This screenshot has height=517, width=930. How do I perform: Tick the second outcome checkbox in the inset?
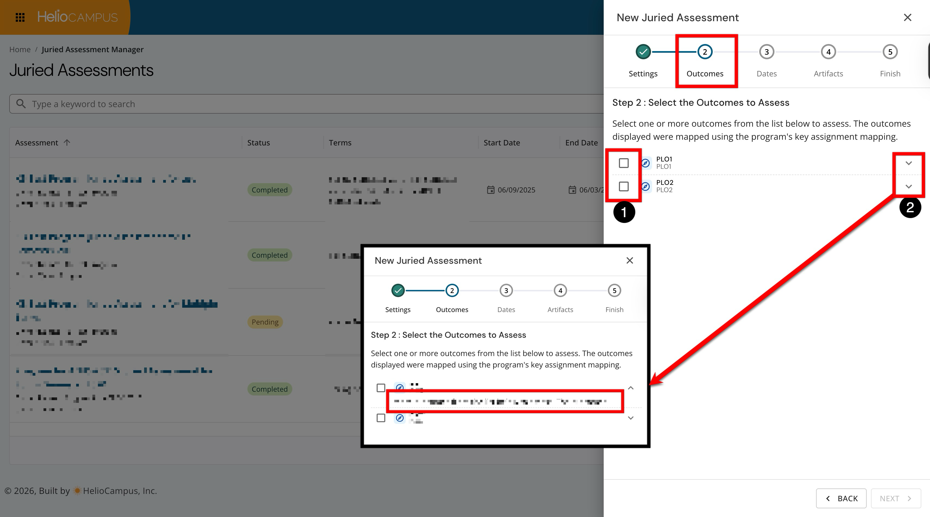click(x=380, y=418)
